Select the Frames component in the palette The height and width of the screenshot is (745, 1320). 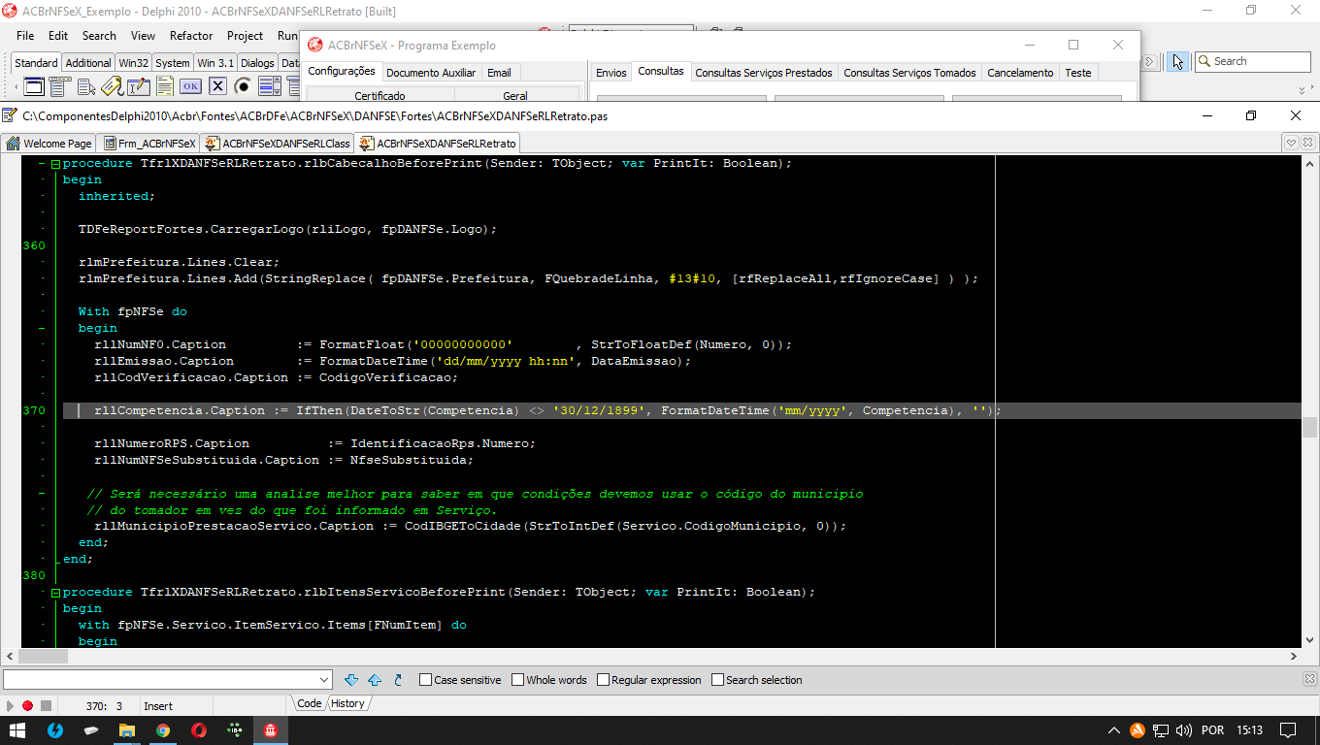click(x=34, y=86)
